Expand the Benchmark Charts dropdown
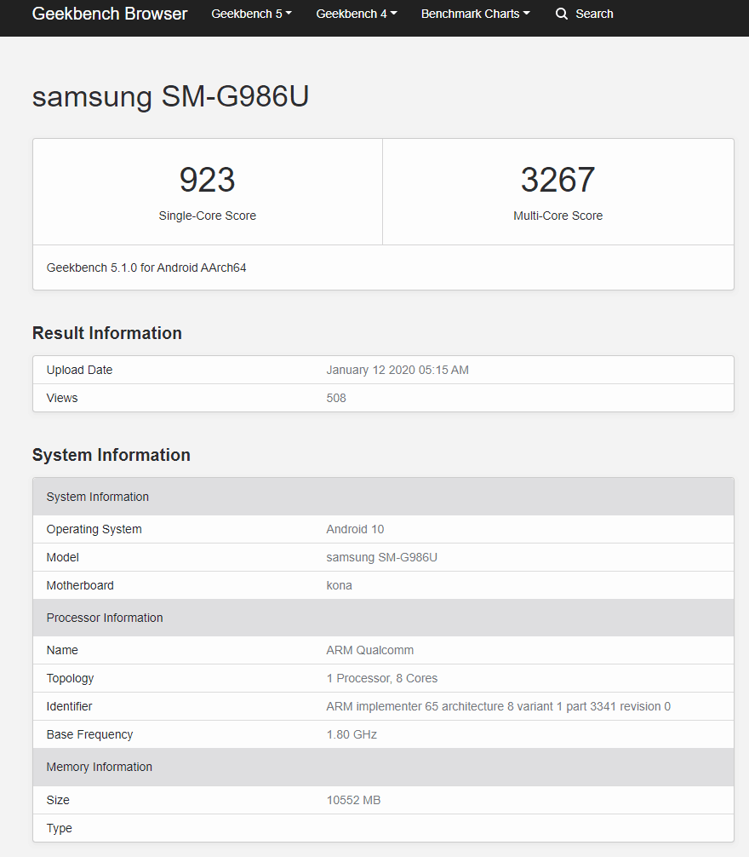Image resolution: width=749 pixels, height=857 pixels. point(475,14)
